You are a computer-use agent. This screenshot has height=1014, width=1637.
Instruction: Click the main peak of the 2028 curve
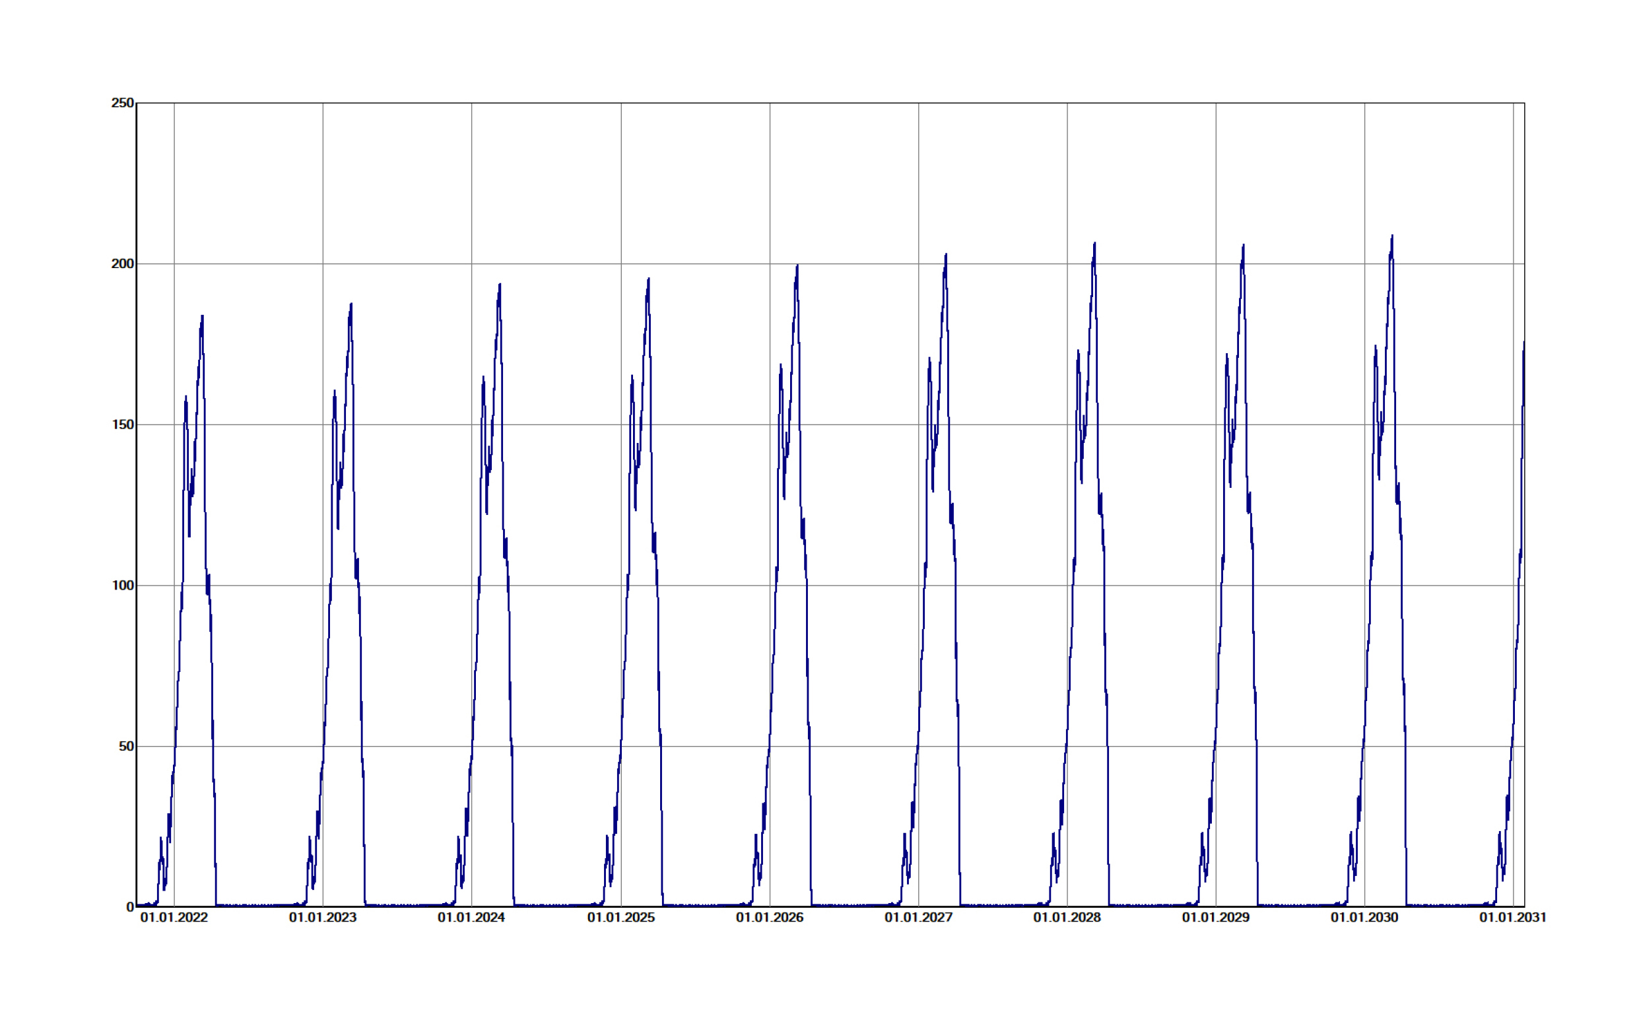(x=1094, y=244)
